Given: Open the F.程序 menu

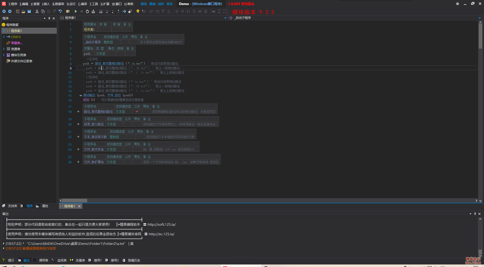Looking at the screenshot, I should point(13,4).
